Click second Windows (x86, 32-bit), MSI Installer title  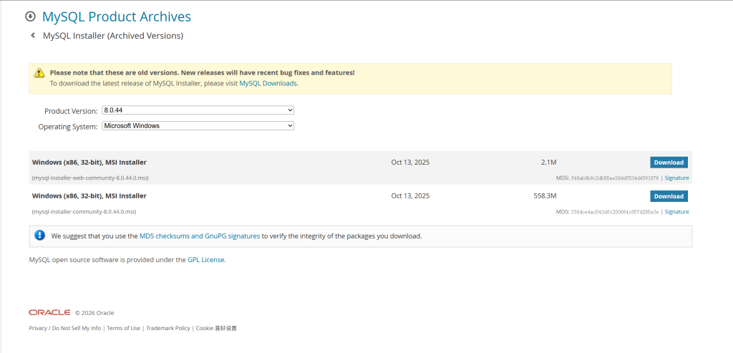click(x=89, y=196)
